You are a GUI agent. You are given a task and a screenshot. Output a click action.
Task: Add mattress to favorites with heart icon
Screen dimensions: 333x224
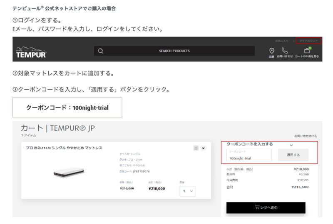196,148
